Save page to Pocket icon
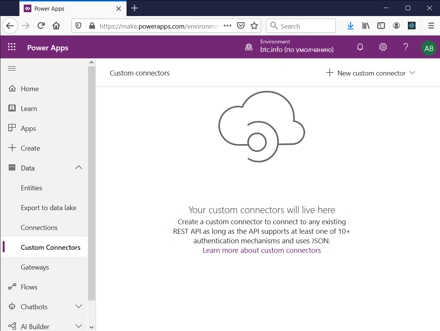The height and width of the screenshot is (331, 440). click(x=241, y=26)
